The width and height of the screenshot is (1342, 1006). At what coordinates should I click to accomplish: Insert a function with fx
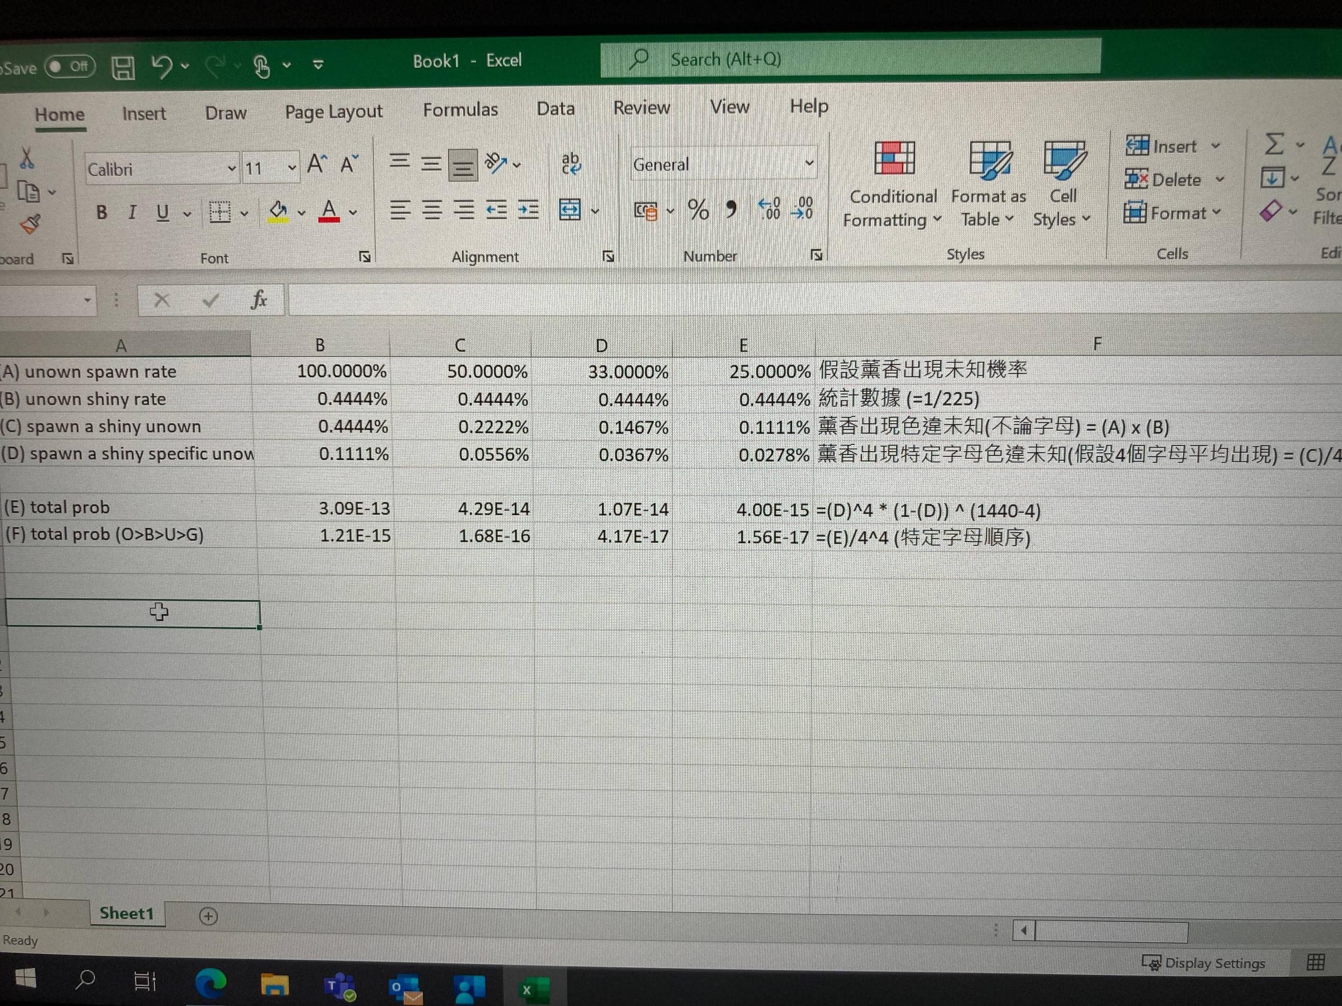pyautogui.click(x=258, y=299)
